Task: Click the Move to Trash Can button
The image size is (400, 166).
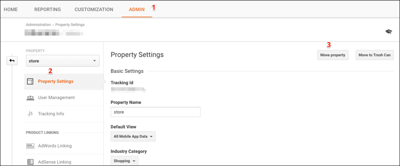Action: [374, 55]
